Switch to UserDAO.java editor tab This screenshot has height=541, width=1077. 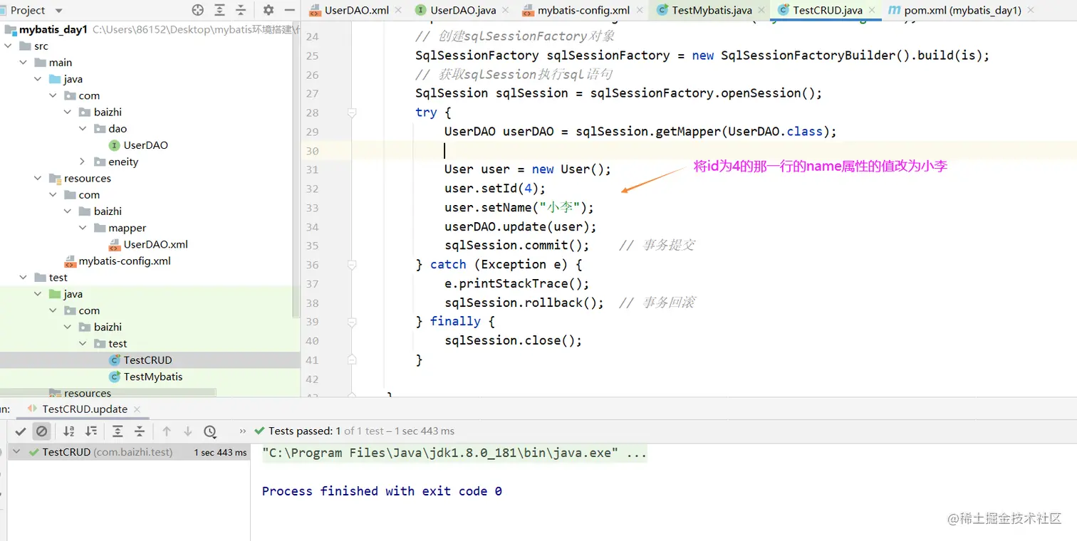pyautogui.click(x=463, y=10)
